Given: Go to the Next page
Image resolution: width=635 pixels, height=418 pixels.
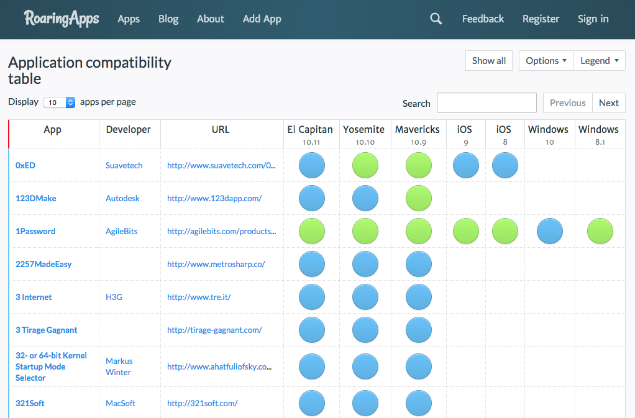Looking at the screenshot, I should click(x=609, y=102).
